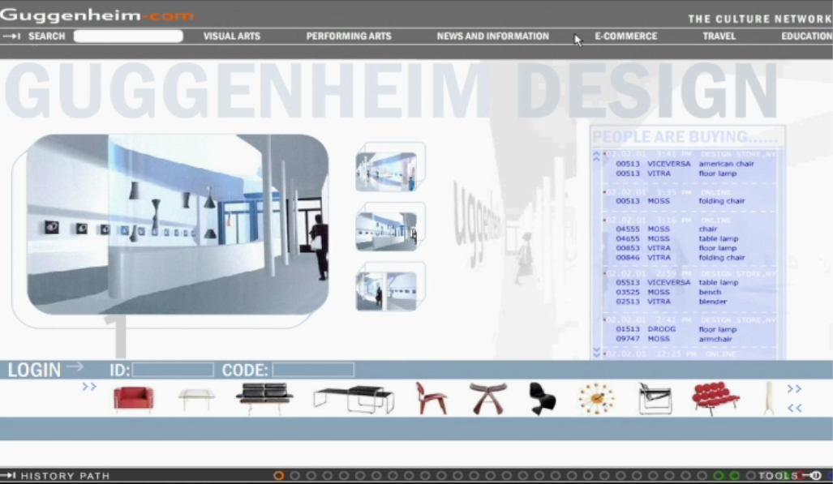Select the Wassily chair product icon
Screen dimensions: 833x484
click(x=655, y=397)
